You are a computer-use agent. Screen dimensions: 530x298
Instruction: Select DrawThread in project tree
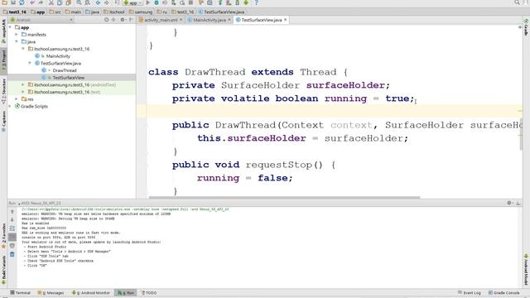pyautogui.click(x=65, y=70)
